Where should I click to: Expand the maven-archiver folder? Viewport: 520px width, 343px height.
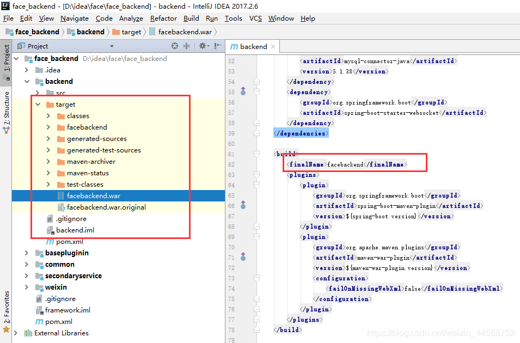point(48,162)
